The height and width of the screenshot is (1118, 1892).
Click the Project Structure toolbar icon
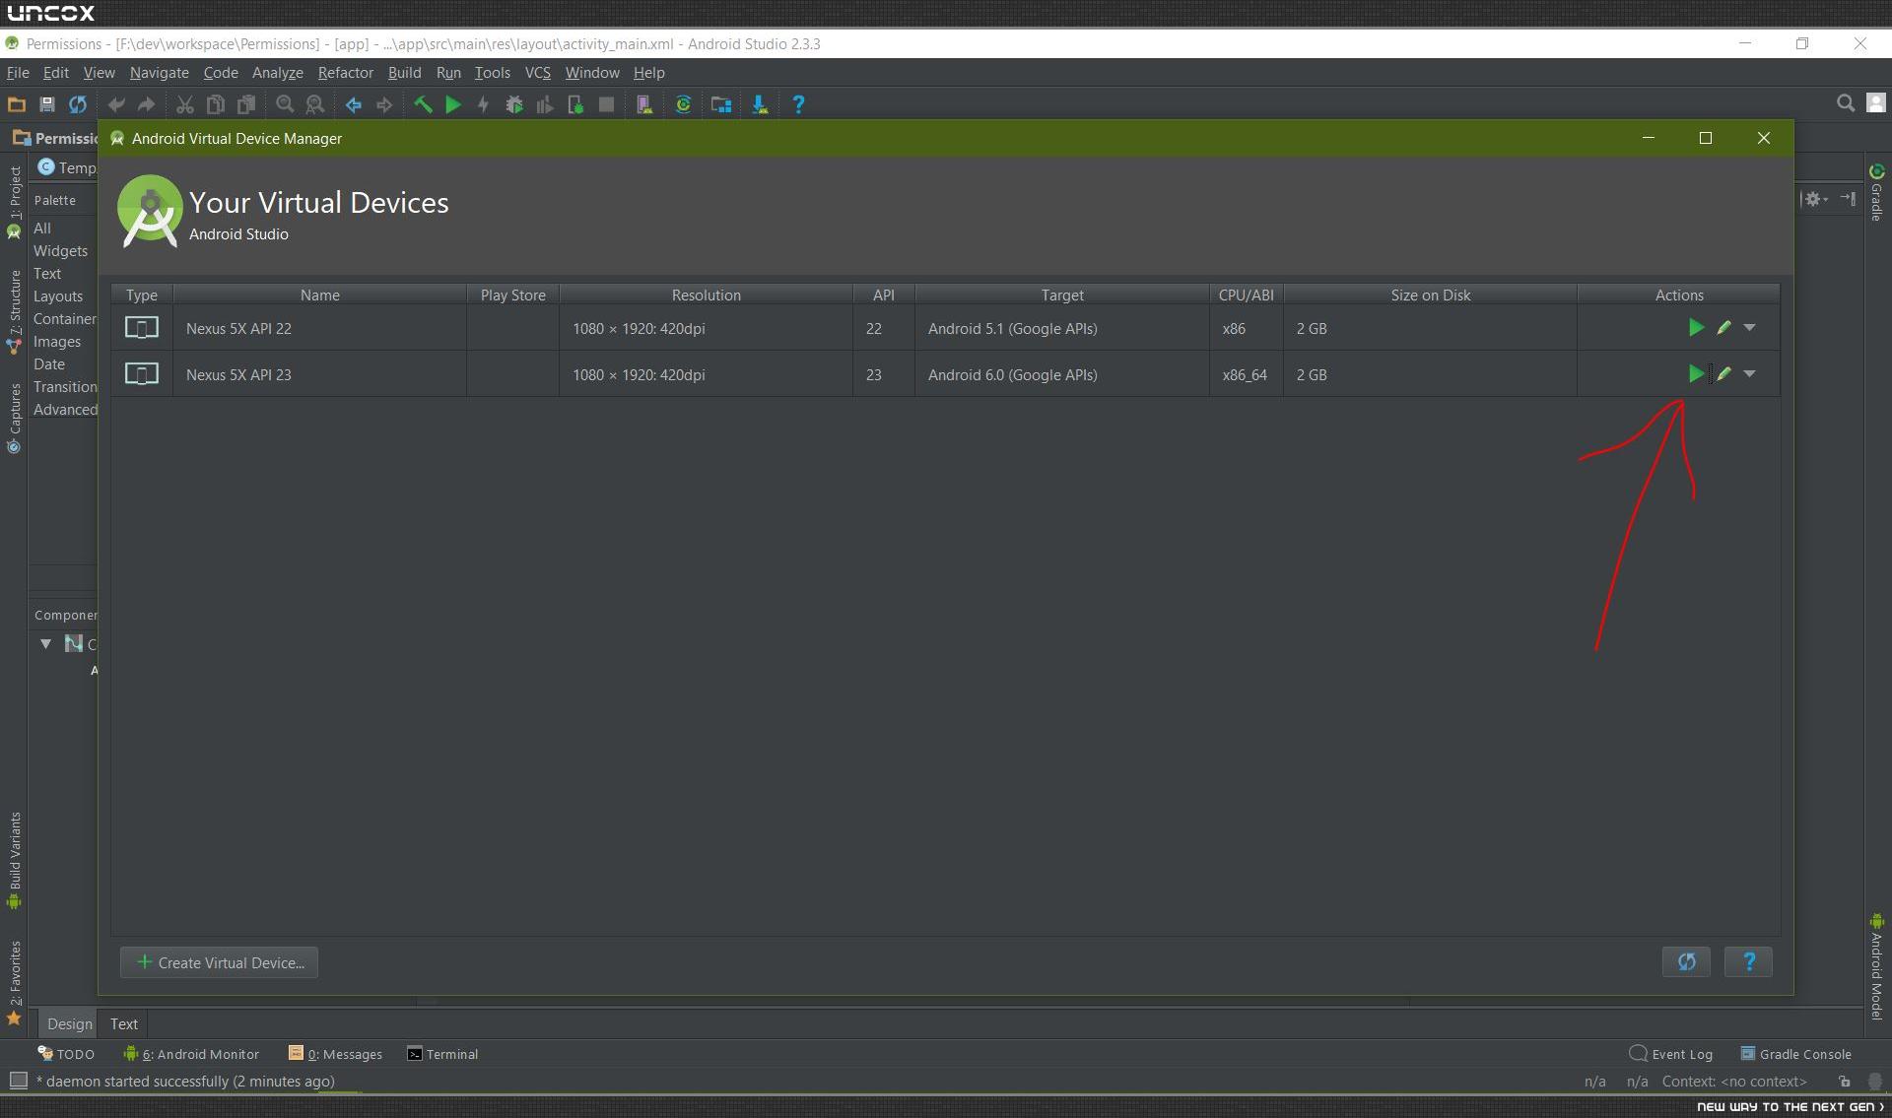pyautogui.click(x=721, y=104)
